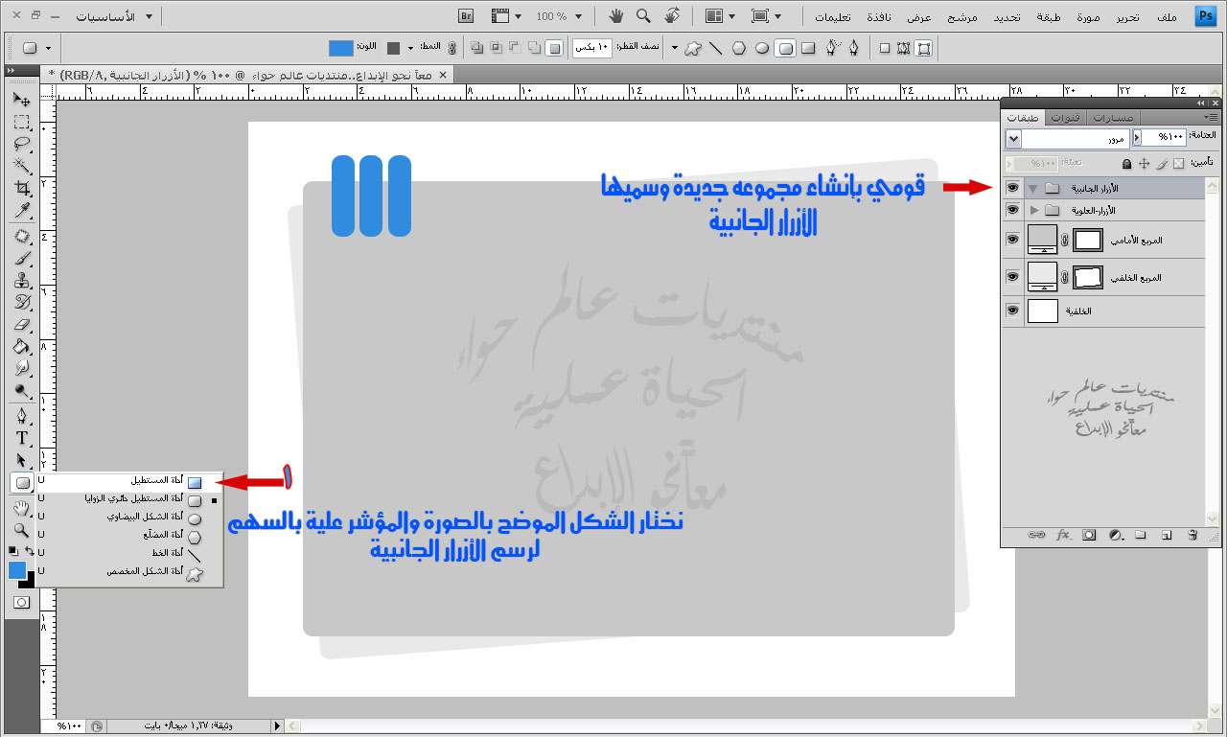Click the fx layer style icon

1063,536
